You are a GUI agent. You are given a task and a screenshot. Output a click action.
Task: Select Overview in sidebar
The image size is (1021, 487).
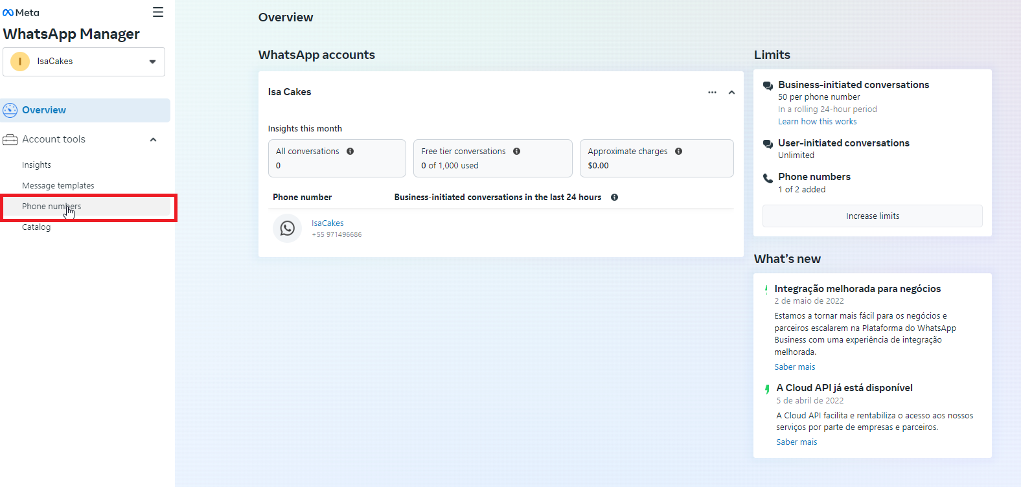[85, 110]
